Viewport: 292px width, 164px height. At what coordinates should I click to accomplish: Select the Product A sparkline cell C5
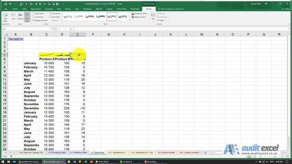[47, 55]
